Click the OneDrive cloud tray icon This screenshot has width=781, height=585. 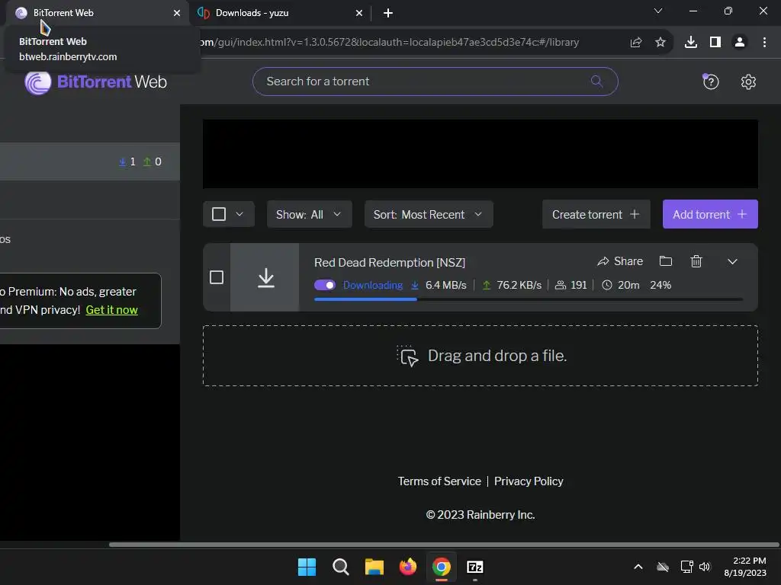click(663, 567)
